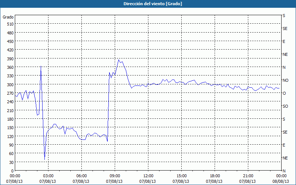Viewport: 296px width, 185px height.
Task: Click the 60 degree axis label
Action: click(11, 154)
